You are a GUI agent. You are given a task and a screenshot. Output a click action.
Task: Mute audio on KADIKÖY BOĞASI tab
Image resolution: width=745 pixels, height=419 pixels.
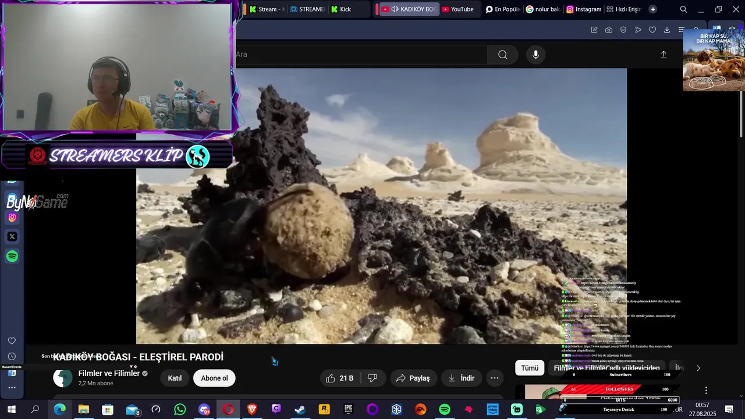click(x=395, y=9)
